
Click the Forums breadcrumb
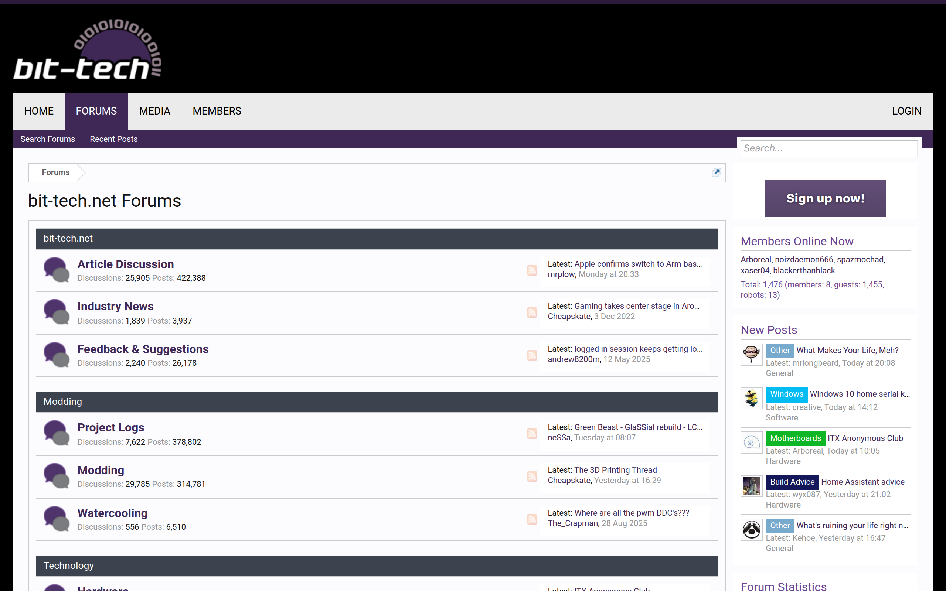pyautogui.click(x=55, y=172)
